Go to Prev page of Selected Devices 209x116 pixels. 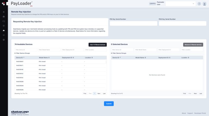(190, 94)
